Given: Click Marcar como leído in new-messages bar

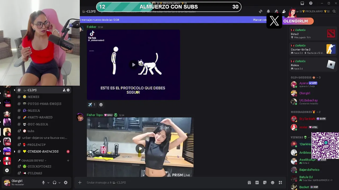Looking at the screenshot, I should (260, 20).
